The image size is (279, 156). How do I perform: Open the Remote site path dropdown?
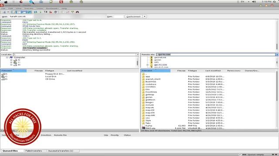(x=277, y=55)
